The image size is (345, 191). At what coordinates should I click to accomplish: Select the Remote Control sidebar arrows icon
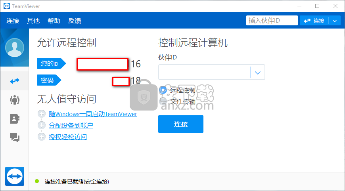(x=15, y=81)
